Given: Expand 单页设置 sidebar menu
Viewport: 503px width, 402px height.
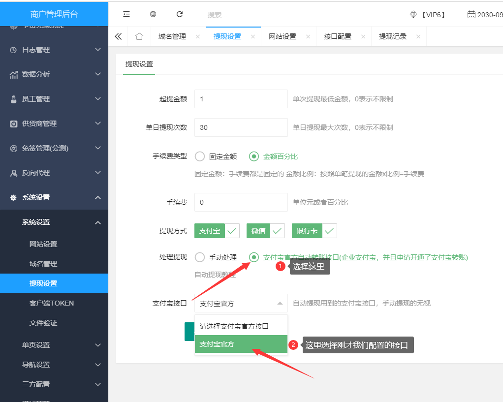Looking at the screenshot, I should pyautogui.click(x=98, y=345).
